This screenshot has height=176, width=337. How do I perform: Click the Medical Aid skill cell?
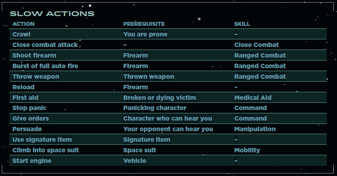coord(253,98)
